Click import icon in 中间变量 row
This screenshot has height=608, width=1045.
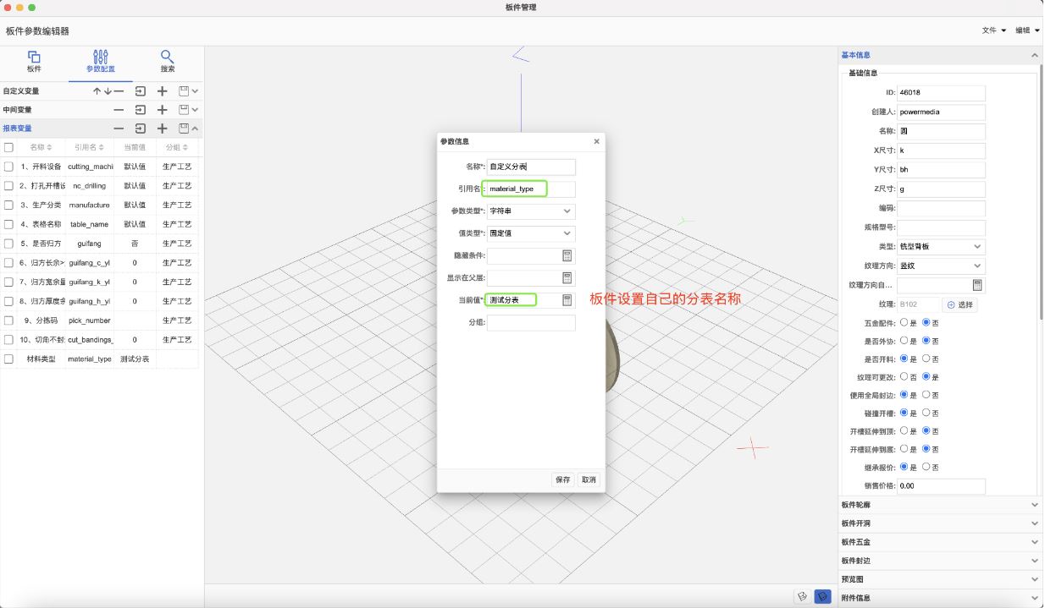click(141, 110)
